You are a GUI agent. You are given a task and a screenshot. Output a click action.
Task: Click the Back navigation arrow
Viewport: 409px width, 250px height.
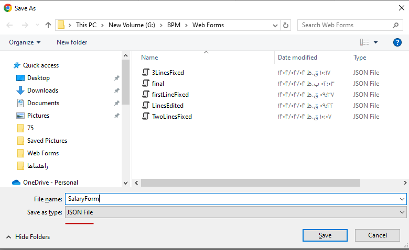(10, 25)
